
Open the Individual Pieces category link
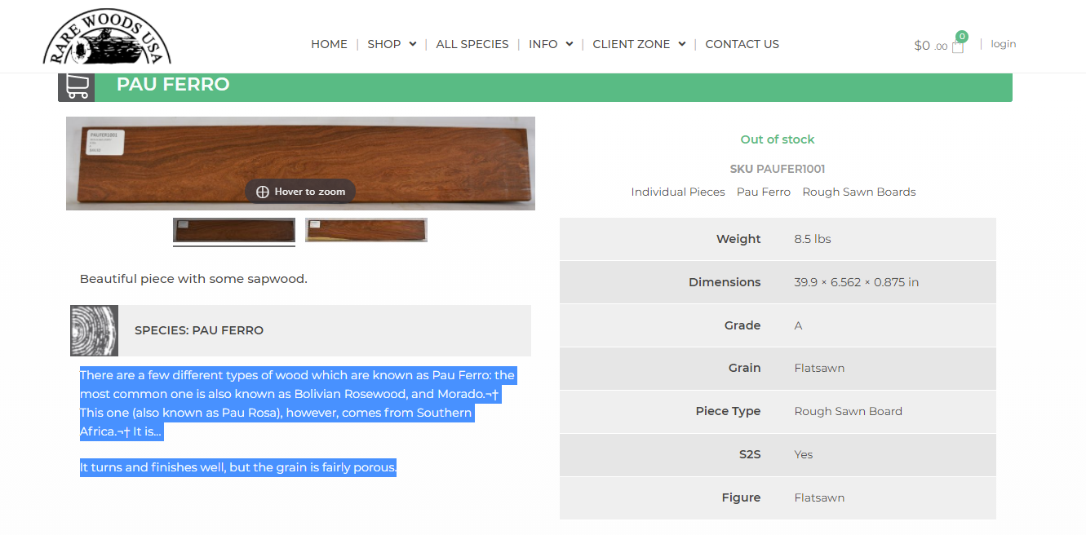tap(678, 192)
